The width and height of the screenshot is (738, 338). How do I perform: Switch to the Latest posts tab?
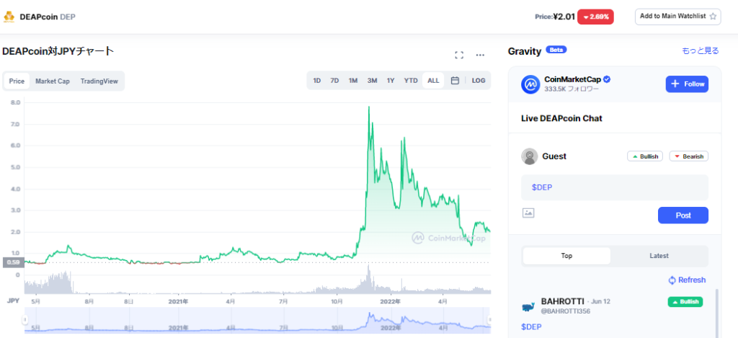coord(659,256)
